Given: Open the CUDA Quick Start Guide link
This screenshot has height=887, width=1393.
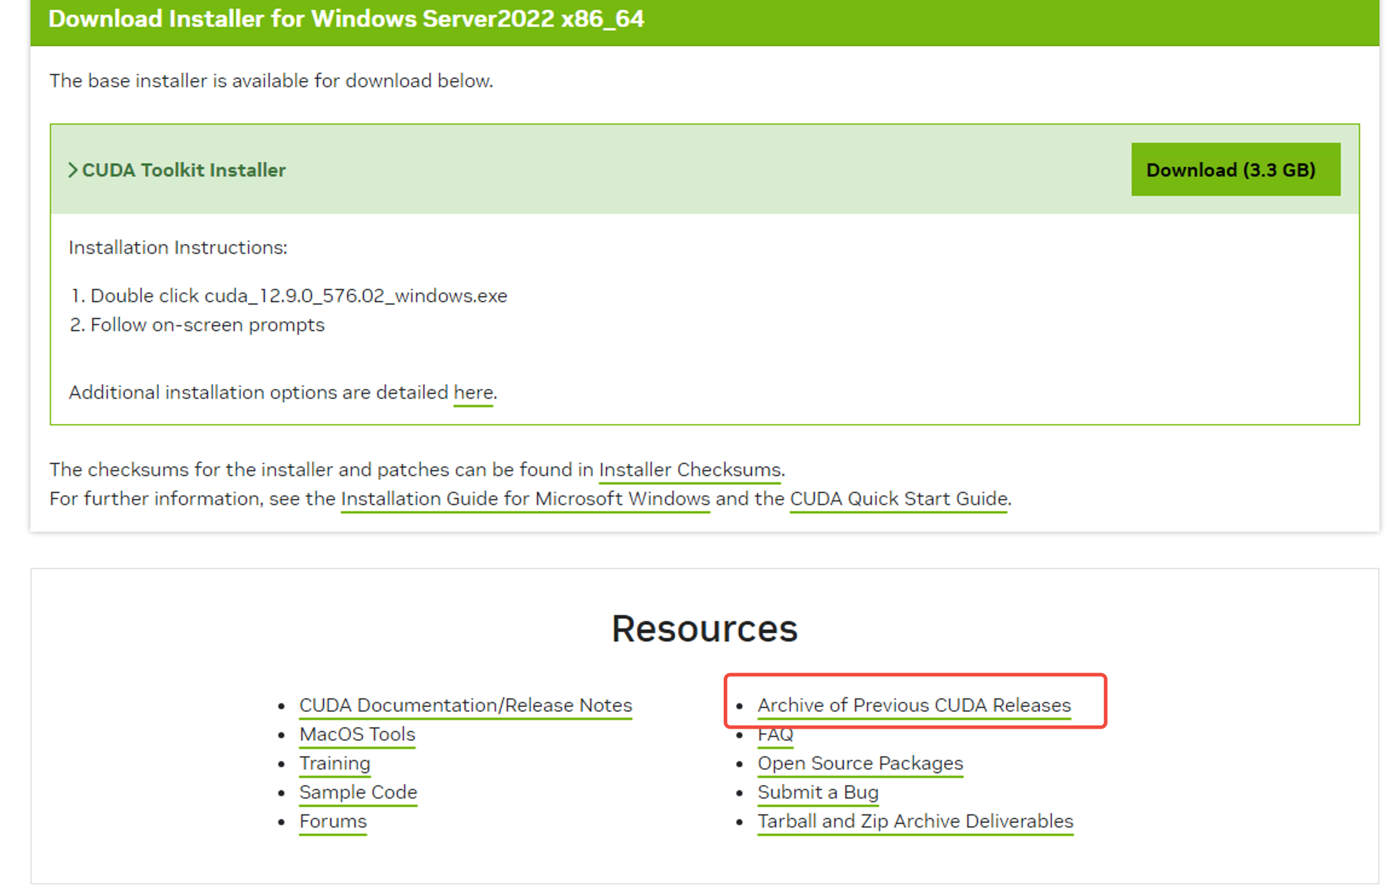Looking at the screenshot, I should (898, 499).
